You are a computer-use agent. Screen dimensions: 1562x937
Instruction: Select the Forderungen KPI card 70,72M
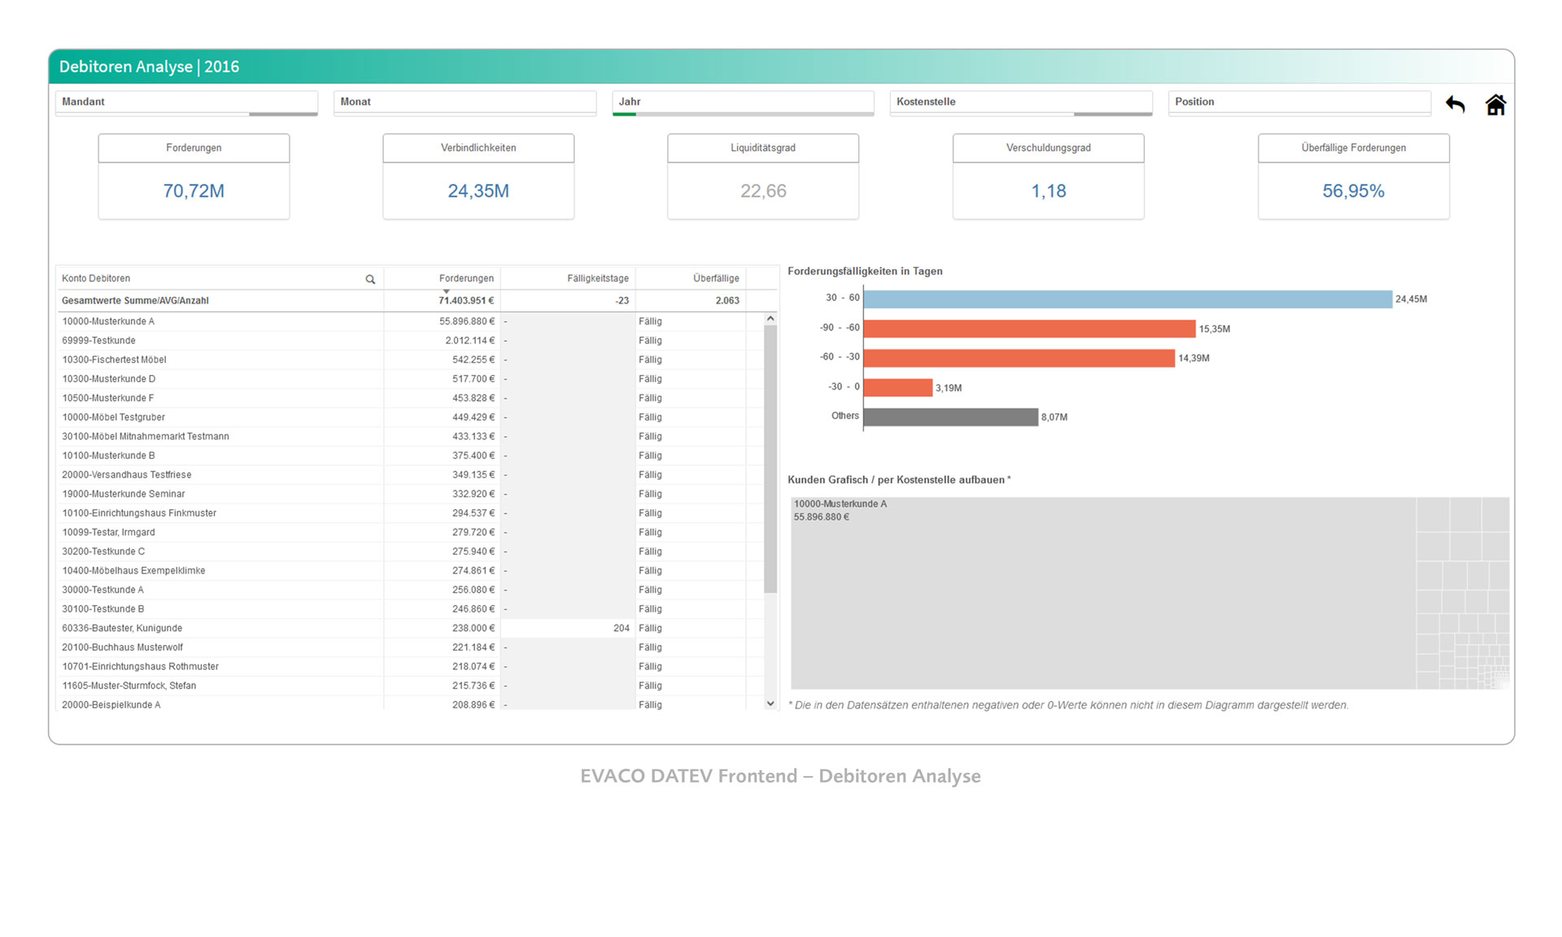[194, 177]
